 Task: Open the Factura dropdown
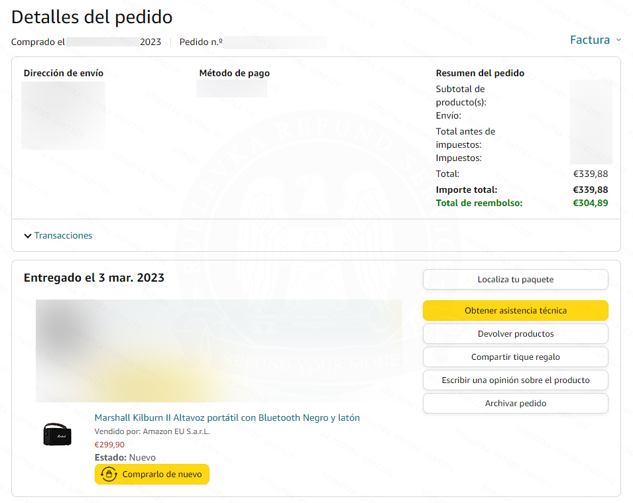595,40
